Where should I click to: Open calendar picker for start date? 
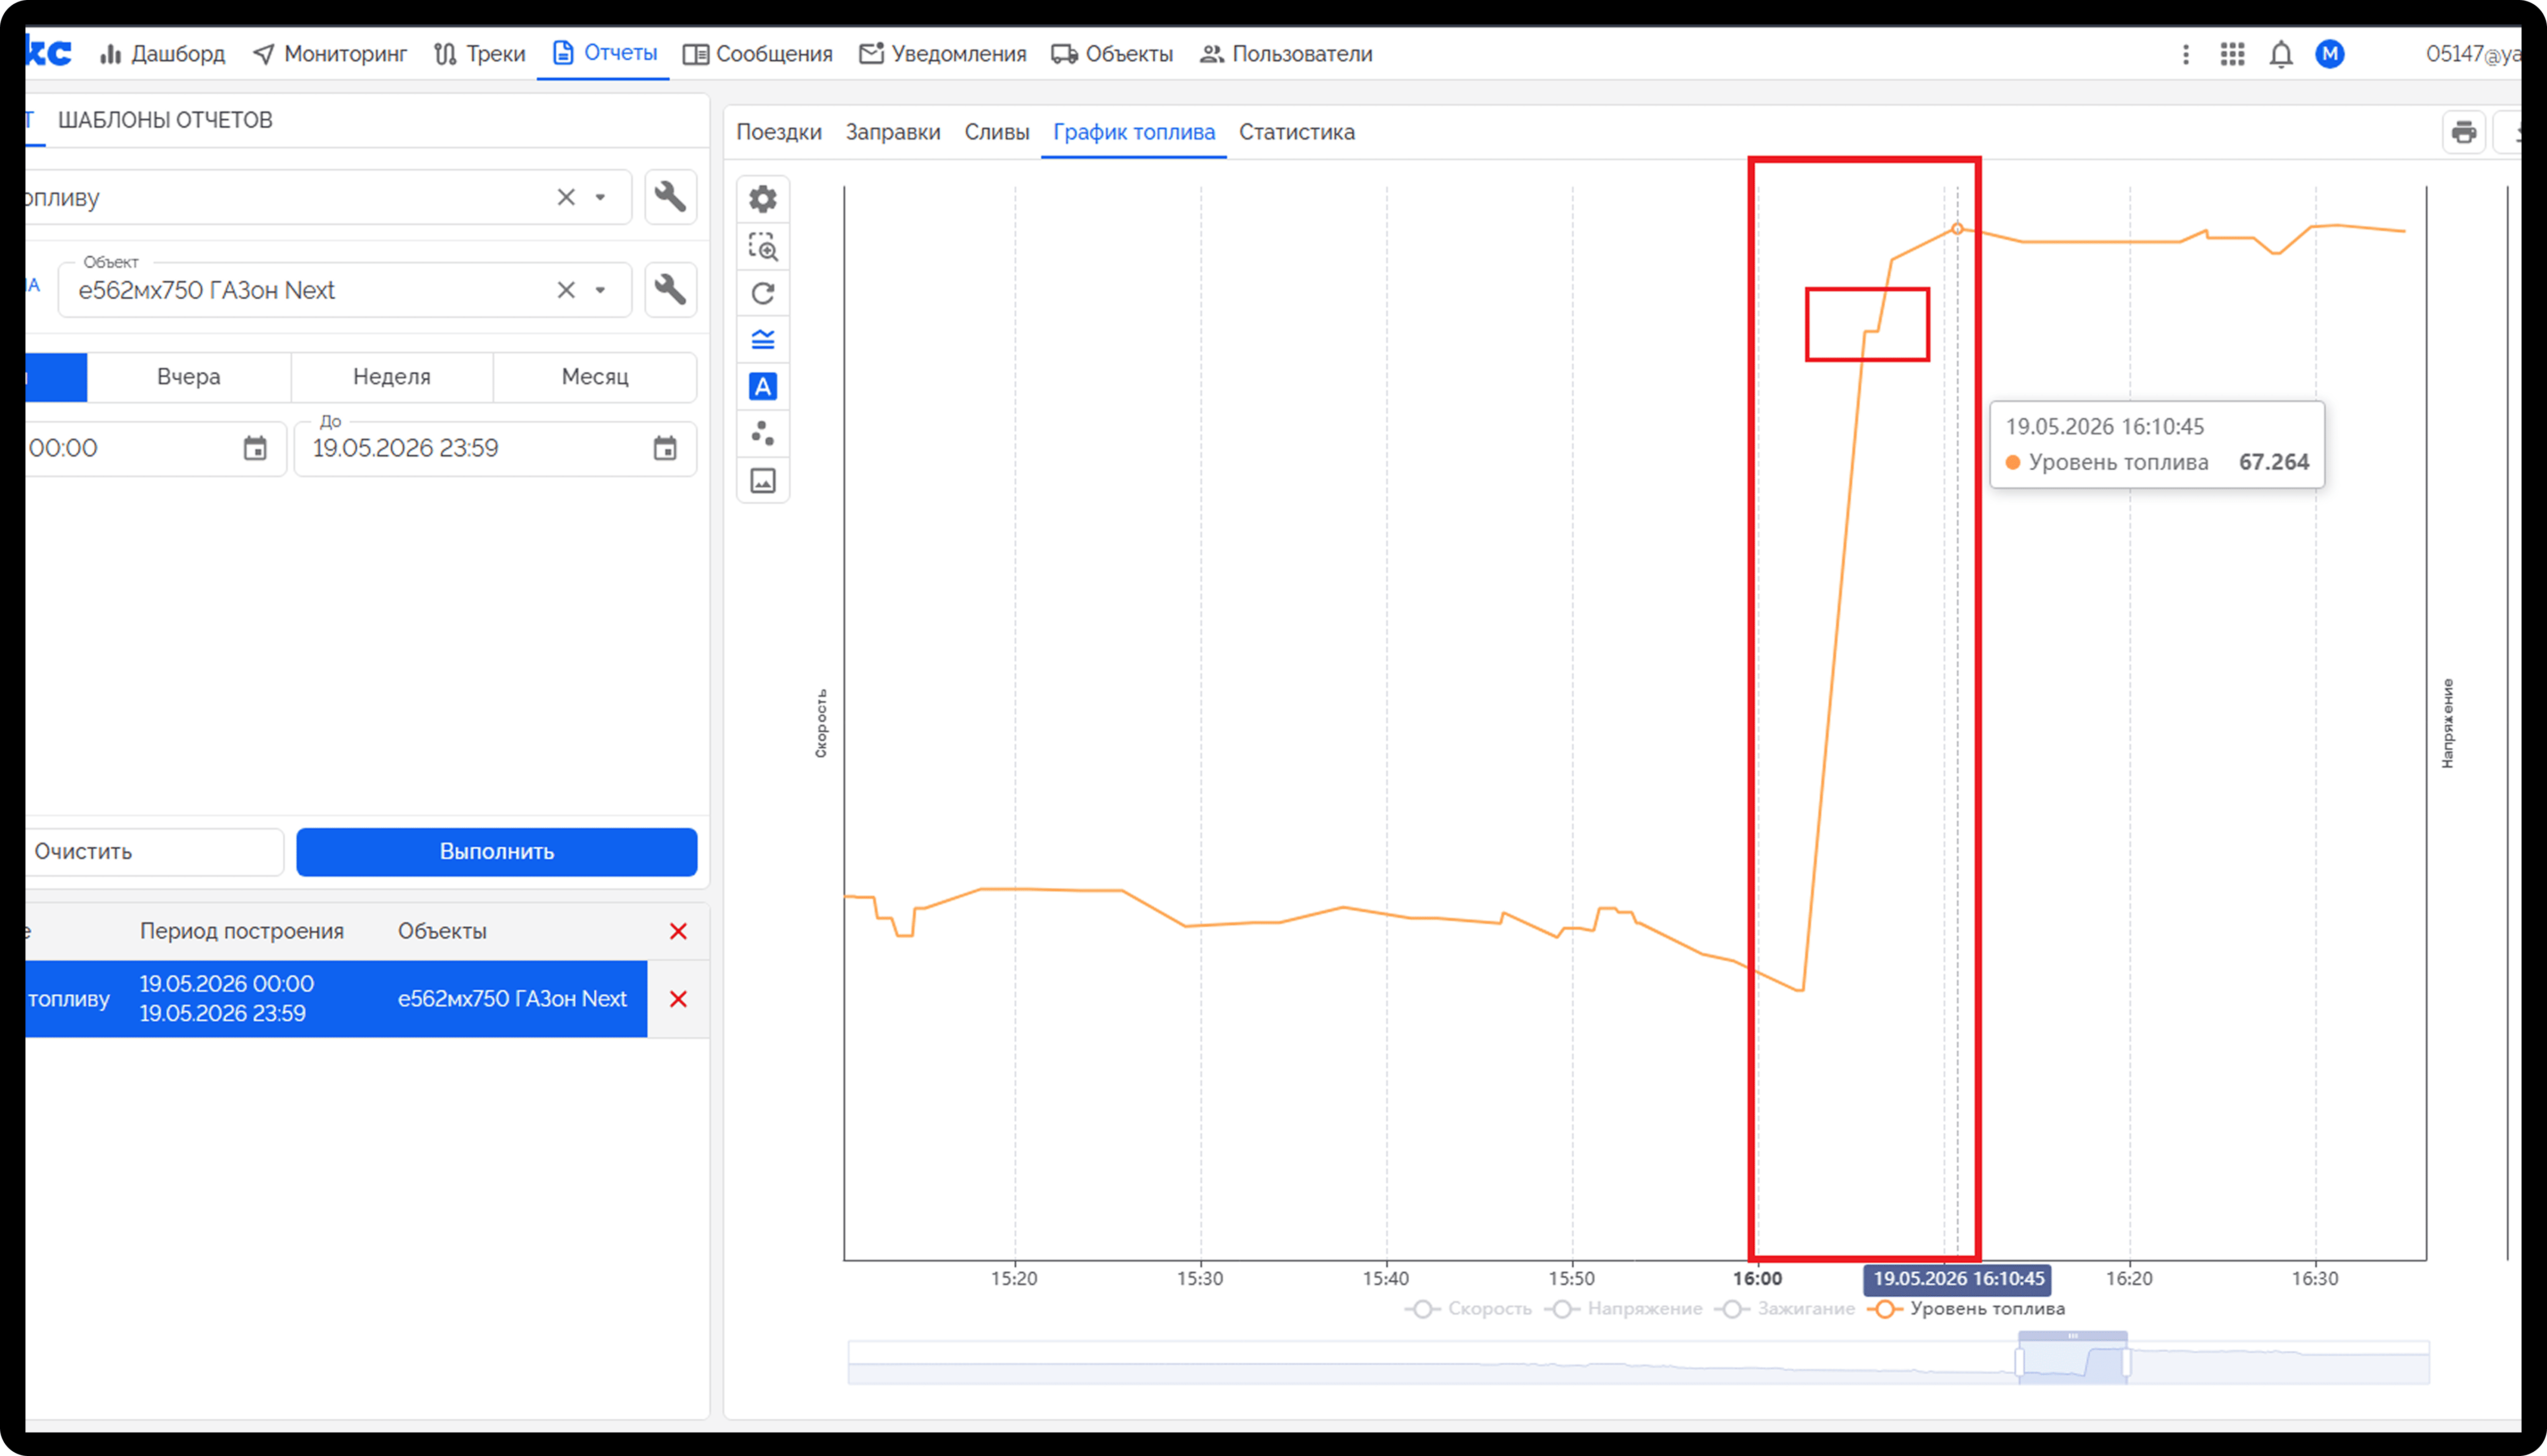[x=255, y=448]
